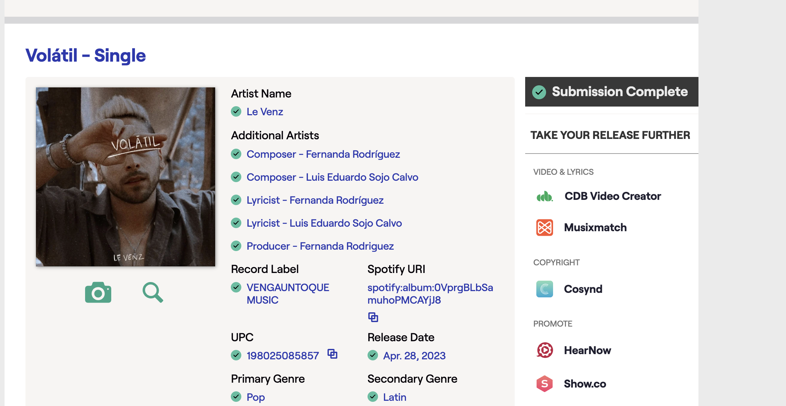Click the UPC number 198025085857
The height and width of the screenshot is (406, 786).
tap(283, 356)
